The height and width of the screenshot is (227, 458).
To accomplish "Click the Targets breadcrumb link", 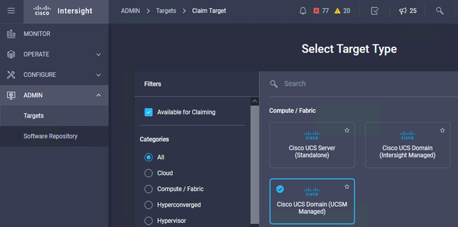I will point(166,11).
